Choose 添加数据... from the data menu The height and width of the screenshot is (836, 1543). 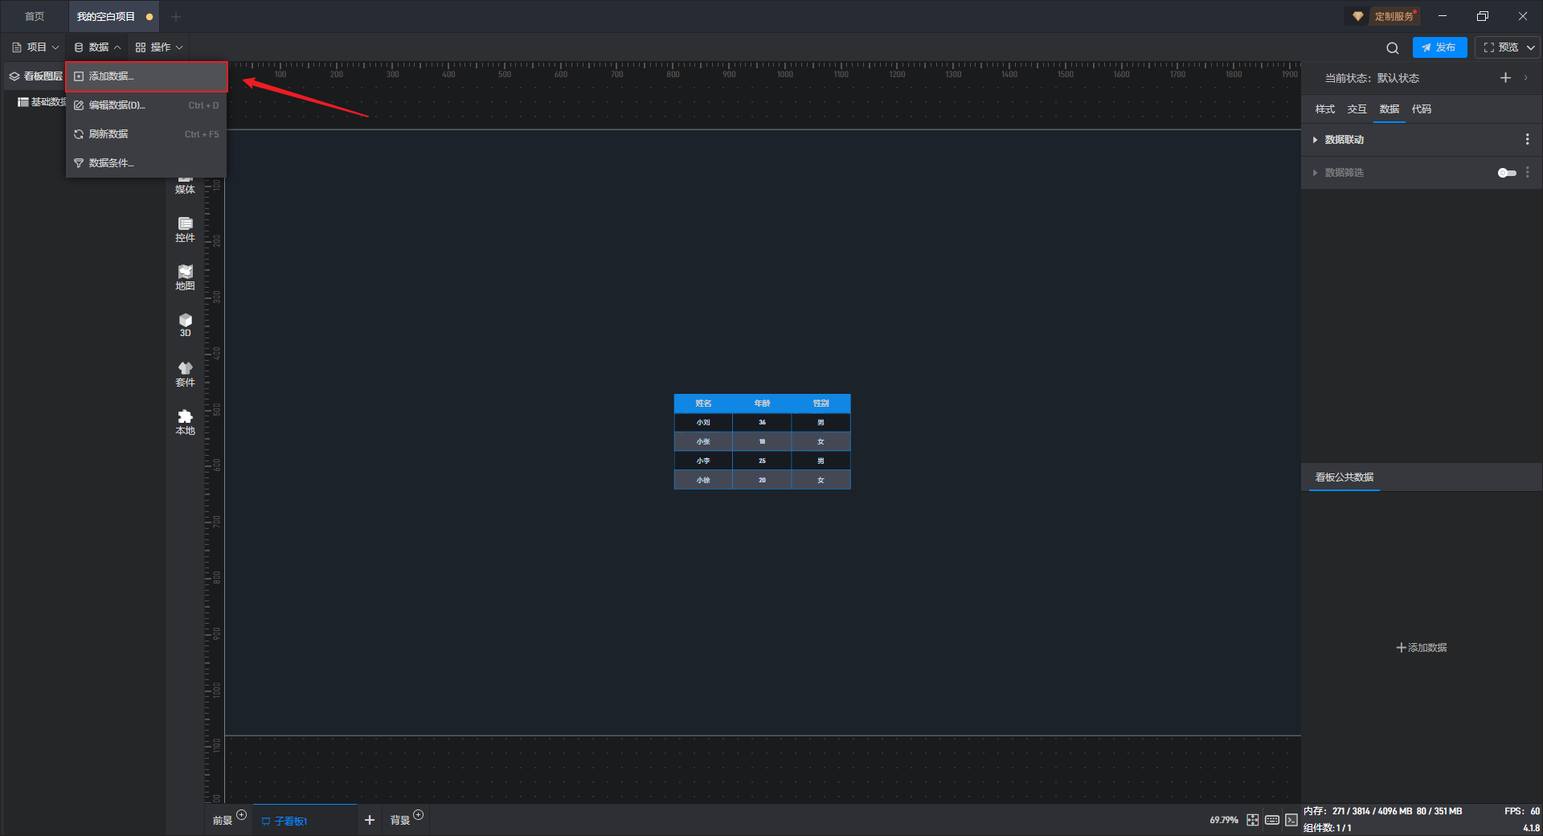[x=146, y=76]
